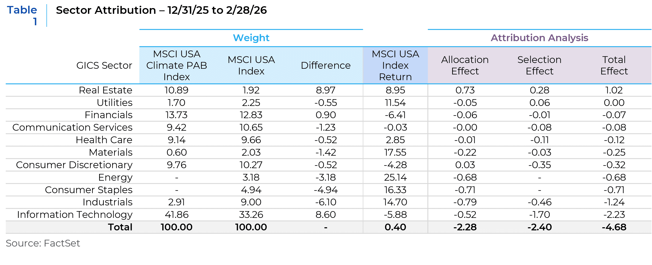Click the Total row's Total Effect -4.68
Viewport: 652px width, 265px height.
click(x=614, y=227)
